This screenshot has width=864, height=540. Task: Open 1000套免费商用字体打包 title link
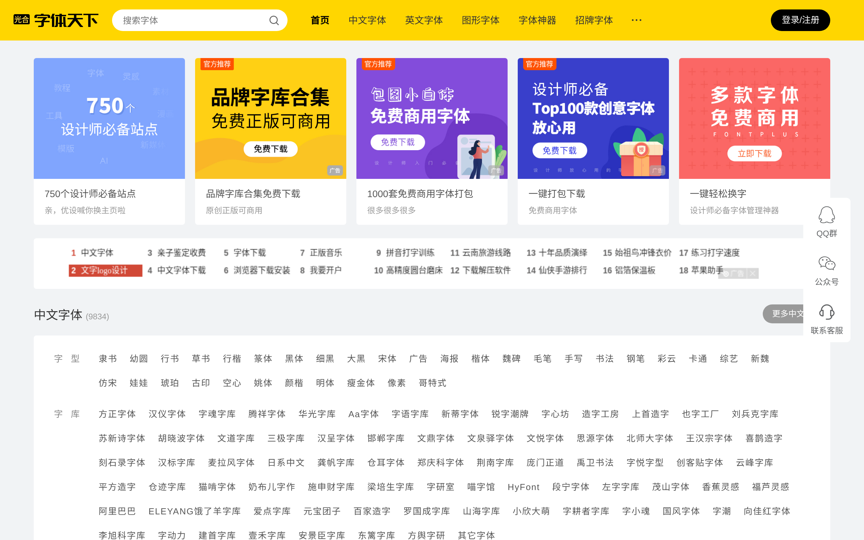[420, 194]
